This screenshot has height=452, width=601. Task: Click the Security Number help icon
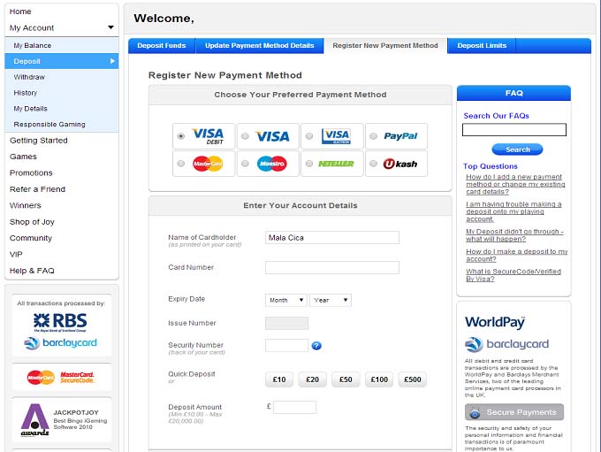[x=316, y=346]
